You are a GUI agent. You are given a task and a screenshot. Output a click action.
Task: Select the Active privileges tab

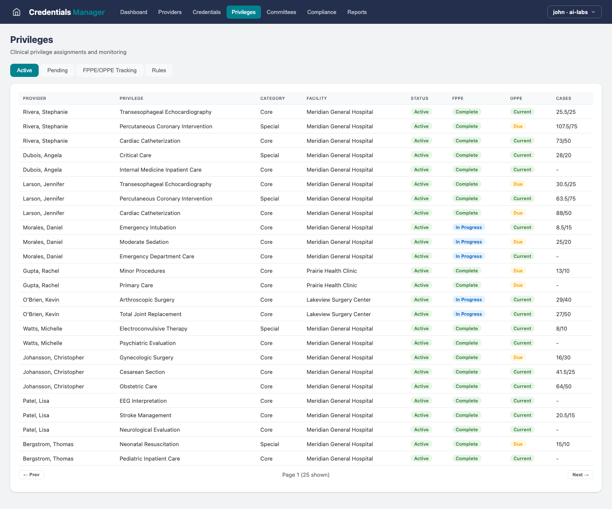click(x=24, y=70)
